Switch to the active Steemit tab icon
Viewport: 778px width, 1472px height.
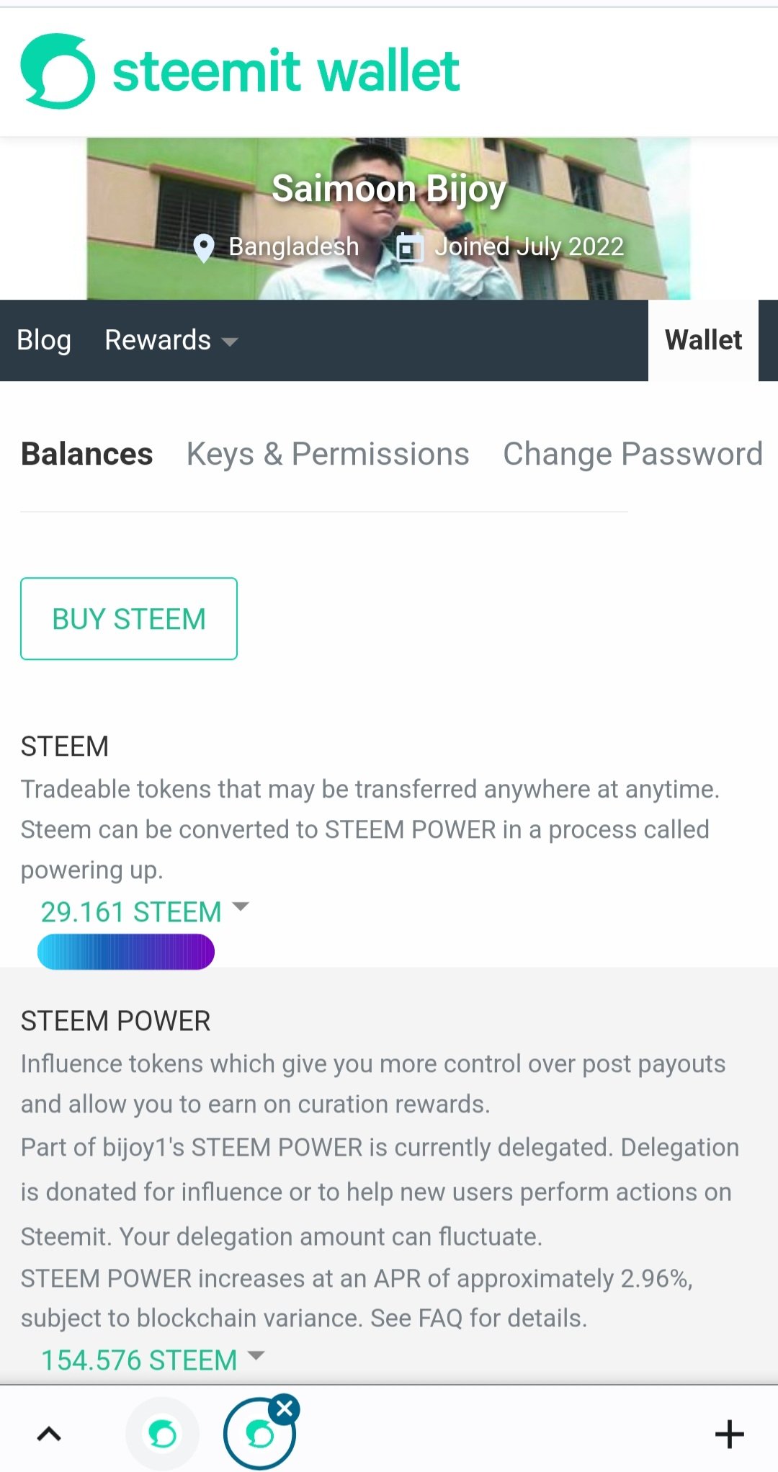click(259, 1434)
